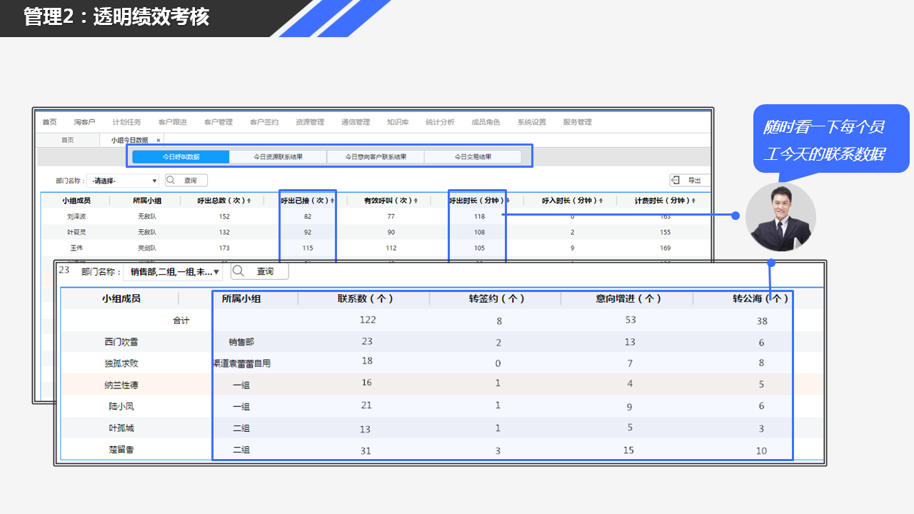914x514 pixels.
Task: Click the search icon in the upper 查询 button
Action: [x=172, y=181]
